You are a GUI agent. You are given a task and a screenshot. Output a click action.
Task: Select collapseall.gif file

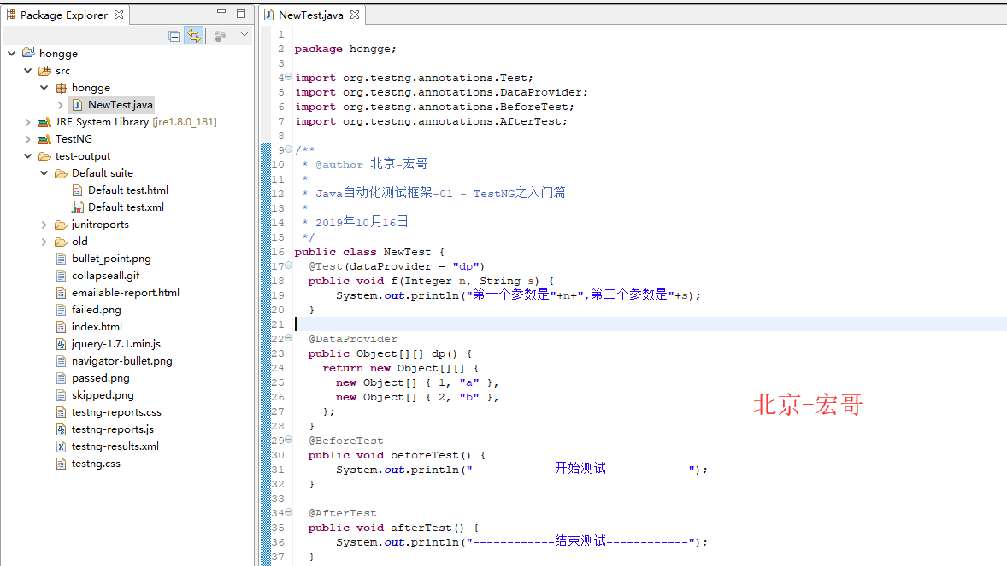[105, 275]
